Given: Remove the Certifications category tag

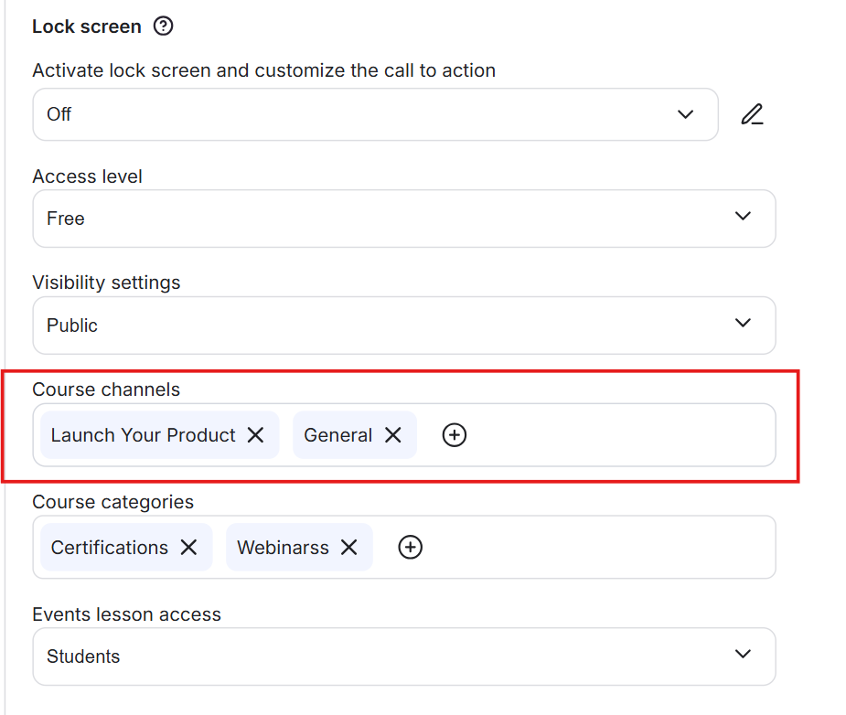Looking at the screenshot, I should (x=188, y=547).
